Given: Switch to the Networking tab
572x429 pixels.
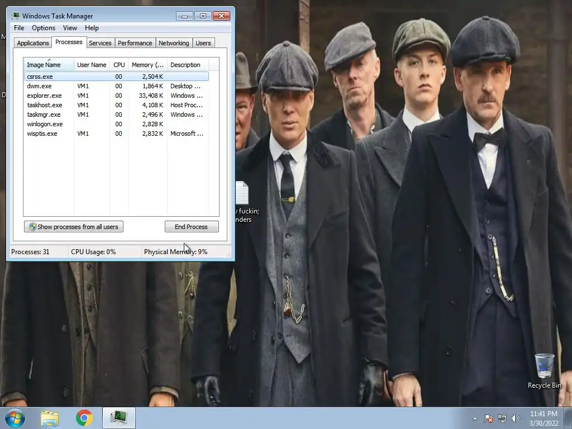Looking at the screenshot, I should [x=174, y=43].
